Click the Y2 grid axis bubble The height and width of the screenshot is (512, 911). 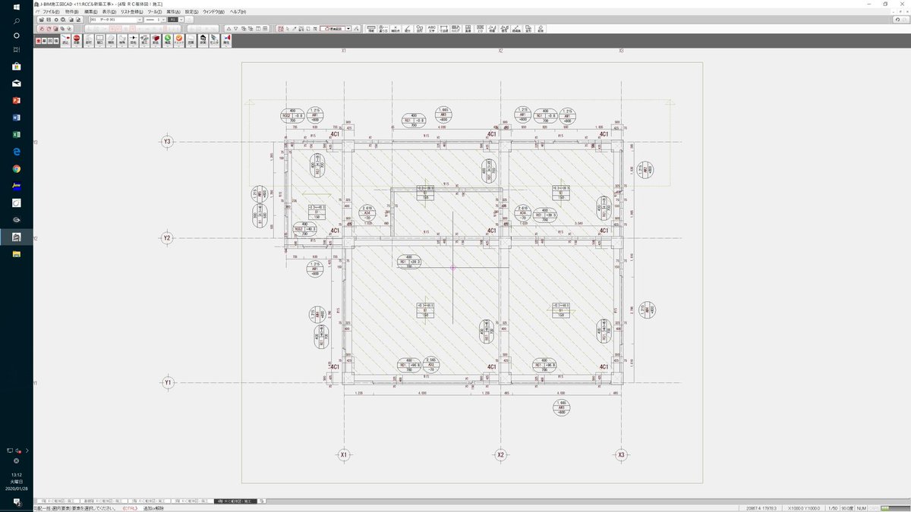click(168, 238)
